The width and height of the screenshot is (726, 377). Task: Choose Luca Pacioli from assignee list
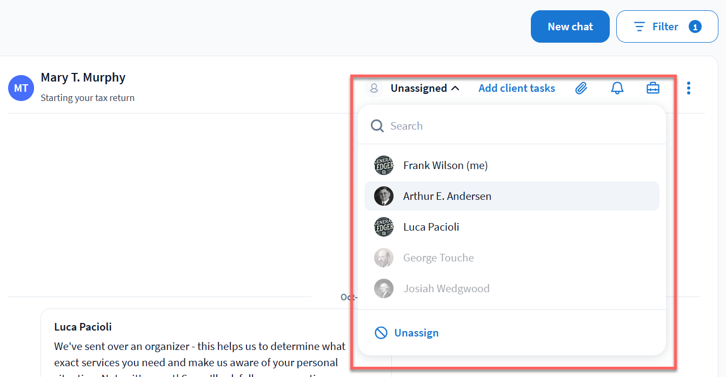[431, 227]
